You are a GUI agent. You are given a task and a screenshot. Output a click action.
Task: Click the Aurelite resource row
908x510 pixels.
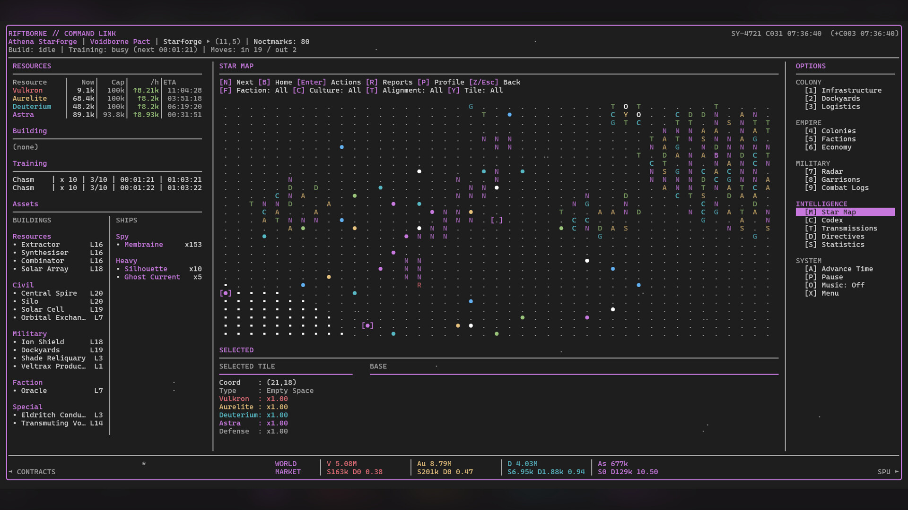pos(107,98)
